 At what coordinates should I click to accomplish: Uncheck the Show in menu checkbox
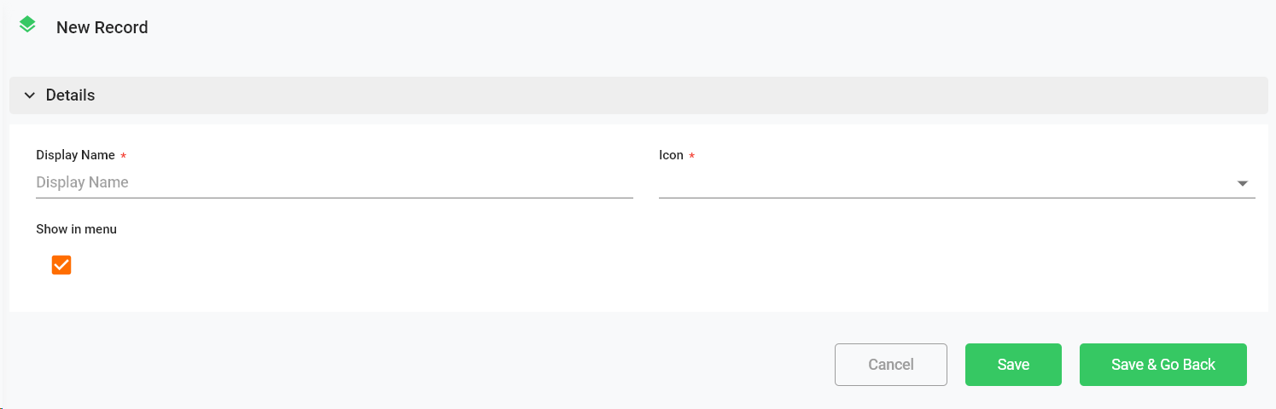[61, 265]
